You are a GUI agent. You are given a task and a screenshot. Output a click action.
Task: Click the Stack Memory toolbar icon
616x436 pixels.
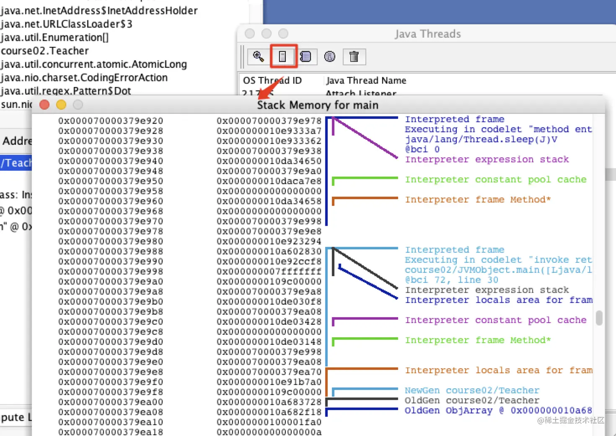tap(283, 56)
